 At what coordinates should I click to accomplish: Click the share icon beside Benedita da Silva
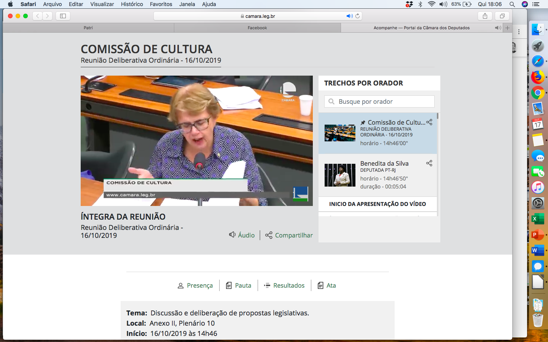[x=429, y=163]
